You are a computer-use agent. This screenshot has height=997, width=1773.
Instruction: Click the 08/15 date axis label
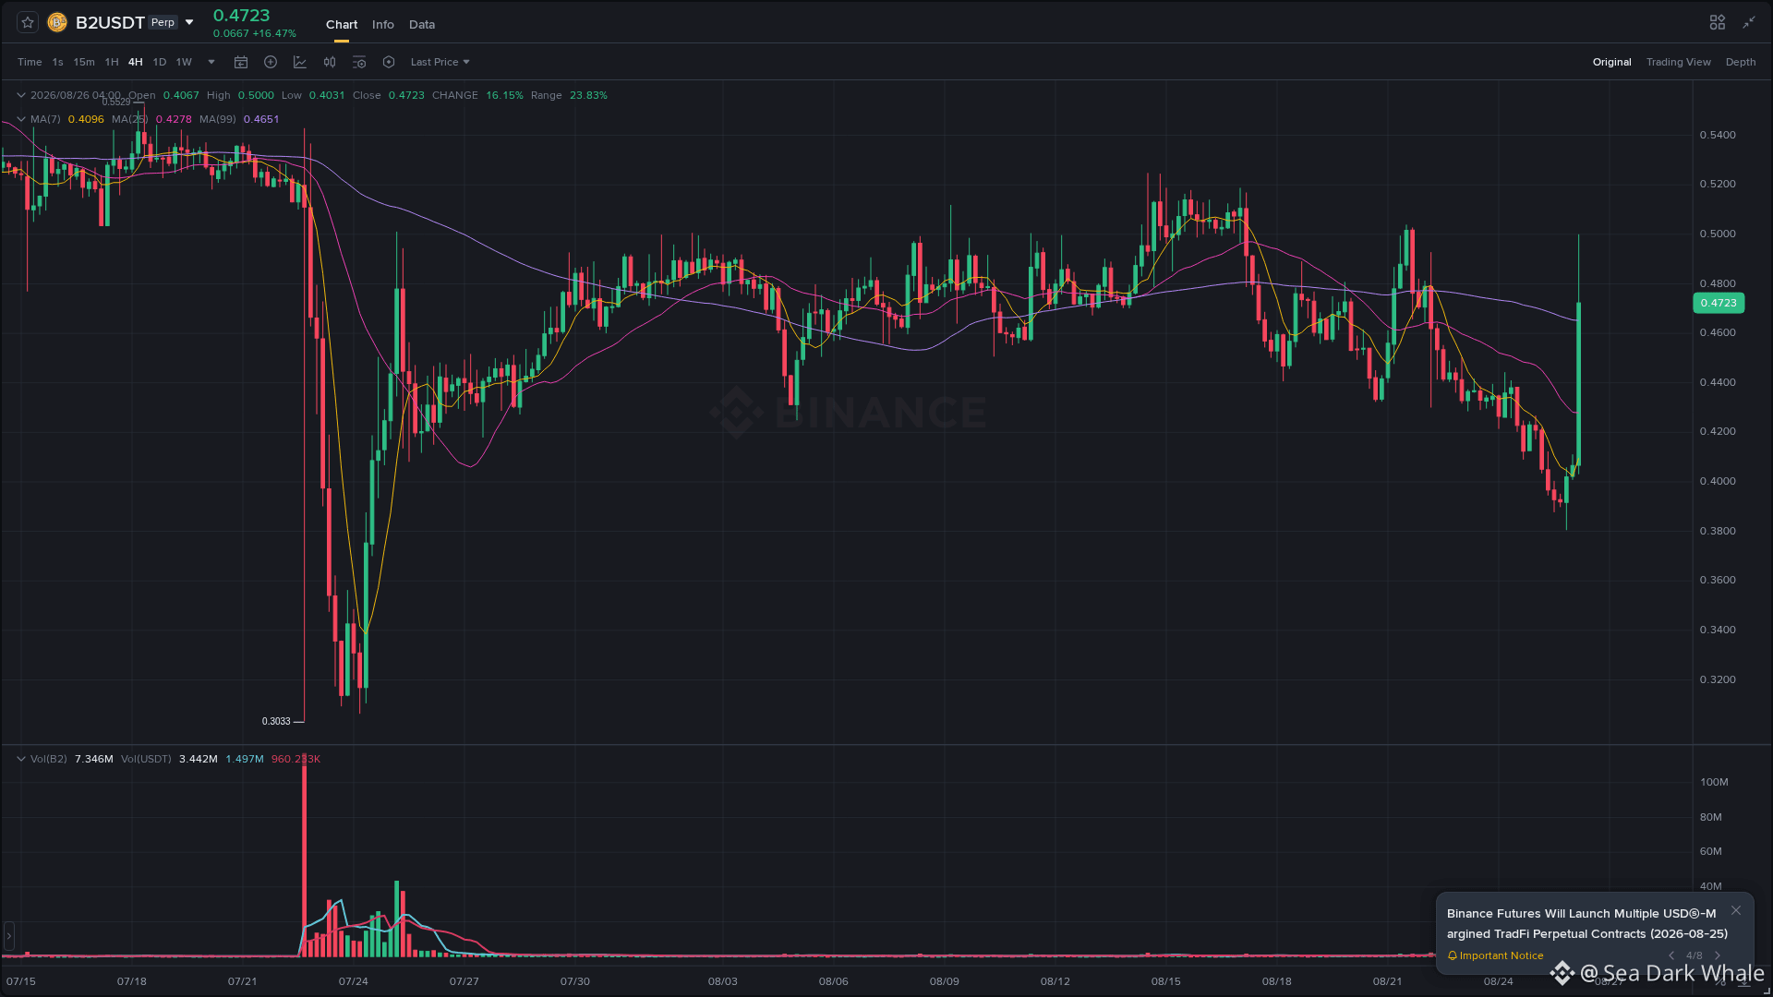click(x=1165, y=981)
